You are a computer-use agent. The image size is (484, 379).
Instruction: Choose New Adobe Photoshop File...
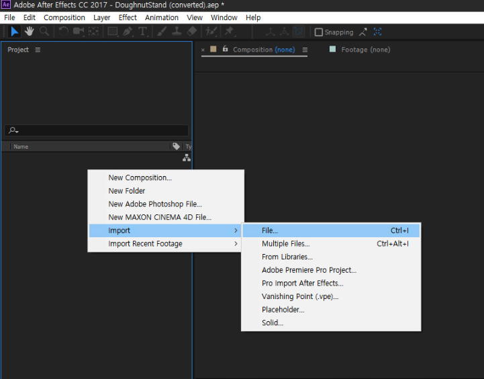pyautogui.click(x=166, y=204)
